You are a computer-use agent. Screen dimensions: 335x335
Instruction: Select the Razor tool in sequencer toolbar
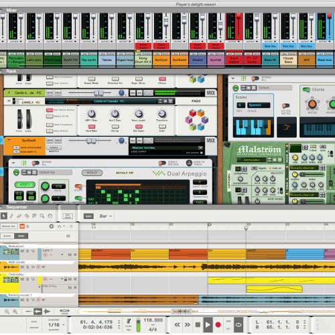27,216
